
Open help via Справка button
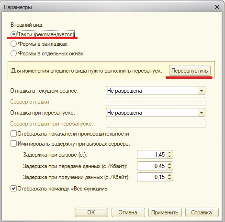pos(202,212)
